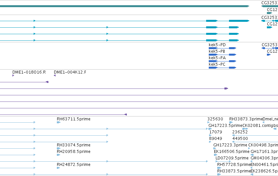Select the DME1-004K12.F feature label

pos(70,72)
